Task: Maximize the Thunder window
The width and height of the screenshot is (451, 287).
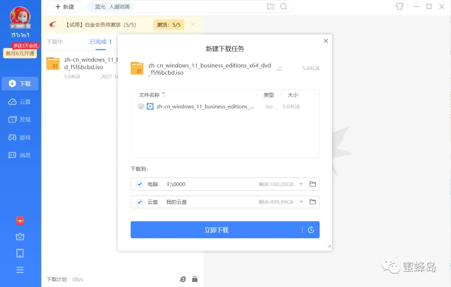Action: click(429, 6)
